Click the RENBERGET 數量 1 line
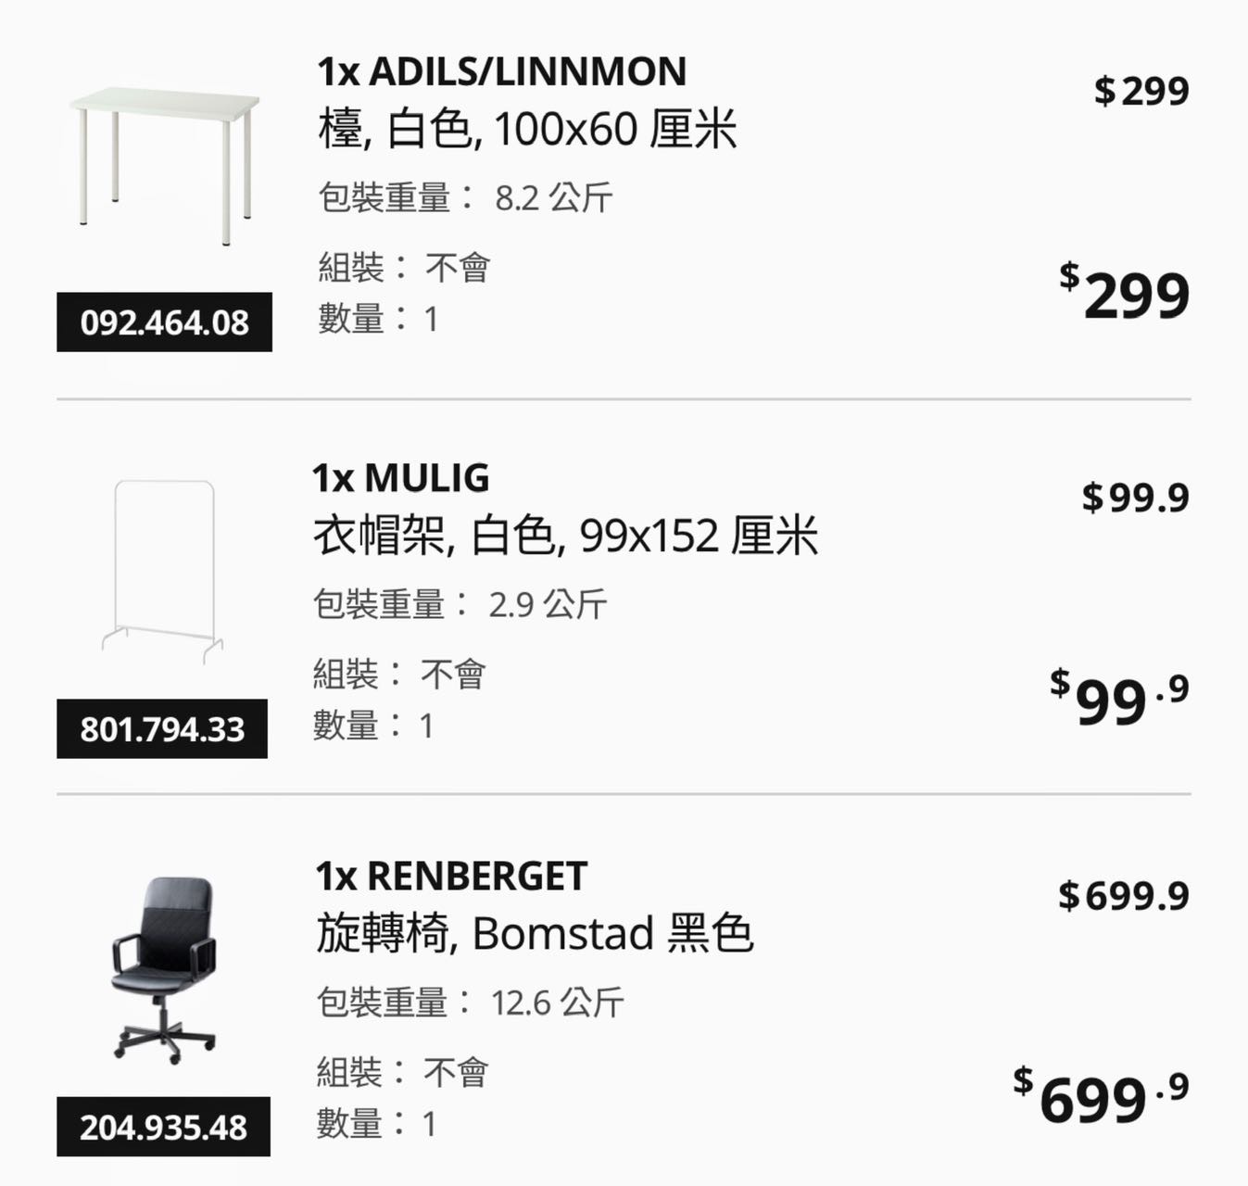This screenshot has height=1186, width=1248. [x=376, y=1123]
